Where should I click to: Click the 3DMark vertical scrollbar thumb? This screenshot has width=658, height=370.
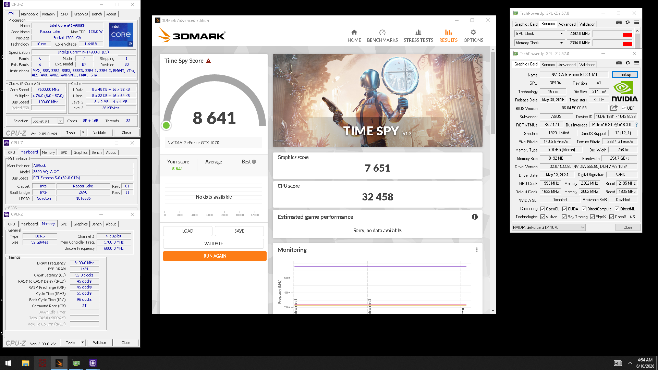[x=493, y=92]
